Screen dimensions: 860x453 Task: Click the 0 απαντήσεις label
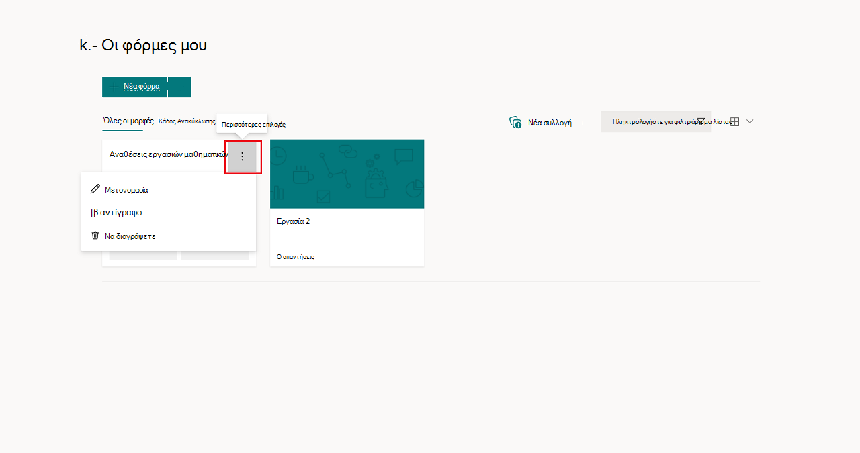click(296, 257)
